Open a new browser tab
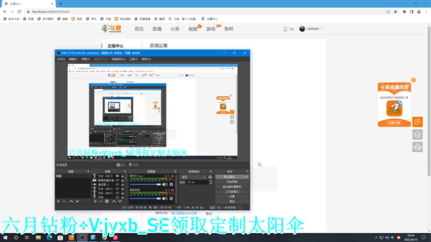This screenshot has width=431, height=242. [x=60, y=4]
